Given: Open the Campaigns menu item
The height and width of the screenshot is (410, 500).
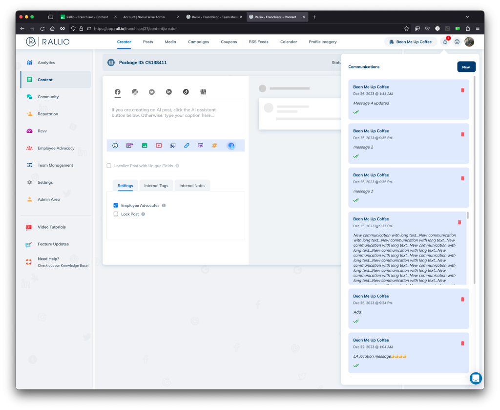Looking at the screenshot, I should (x=198, y=42).
